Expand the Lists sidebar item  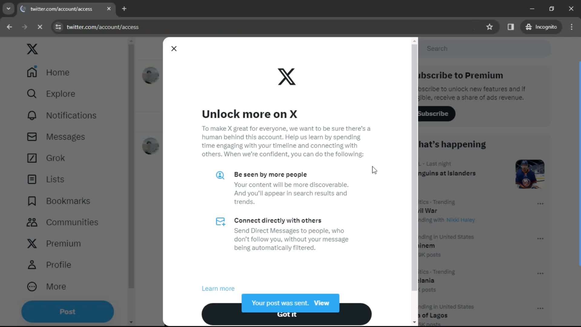(55, 179)
